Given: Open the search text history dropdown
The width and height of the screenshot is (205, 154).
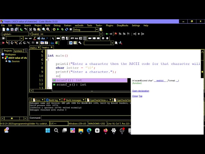Looking at the screenshot, I should pyautogui.click(x=21, y=38).
